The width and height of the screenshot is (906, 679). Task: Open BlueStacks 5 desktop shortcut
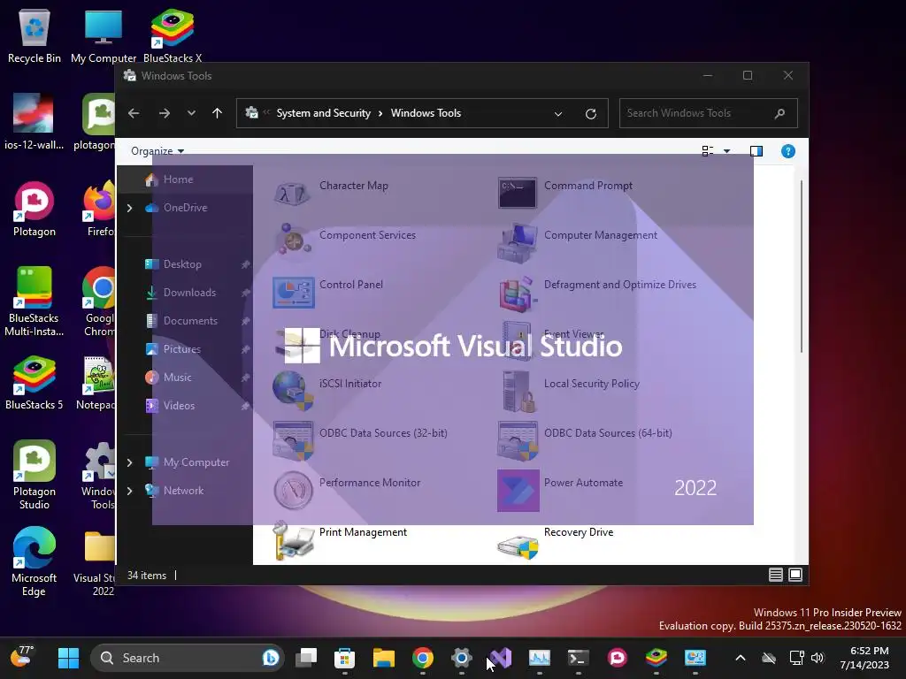35,383
